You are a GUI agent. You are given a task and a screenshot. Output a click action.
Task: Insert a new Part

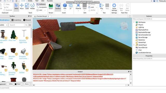click(65, 6)
